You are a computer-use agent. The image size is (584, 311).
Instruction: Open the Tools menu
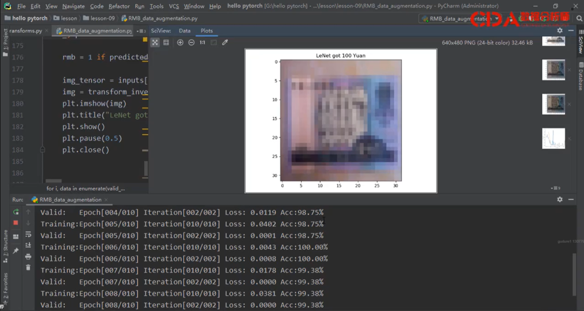(x=156, y=6)
